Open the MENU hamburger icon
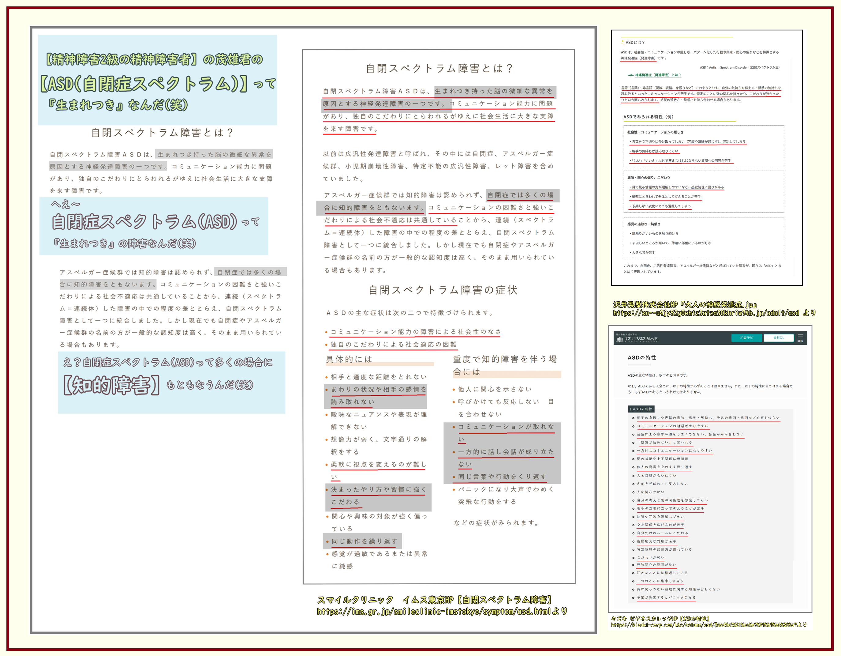 (x=800, y=337)
